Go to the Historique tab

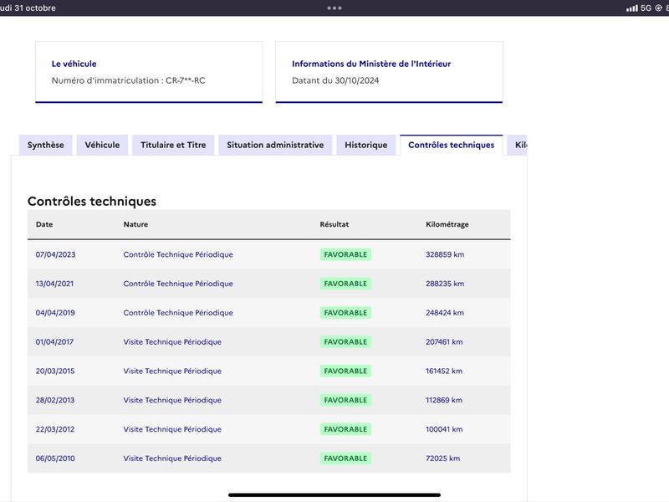coord(366,145)
